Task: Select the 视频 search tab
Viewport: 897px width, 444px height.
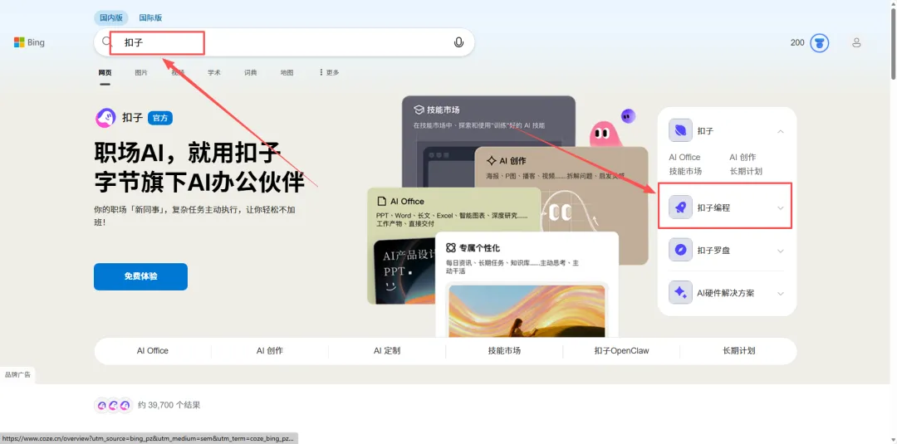Action: point(178,72)
